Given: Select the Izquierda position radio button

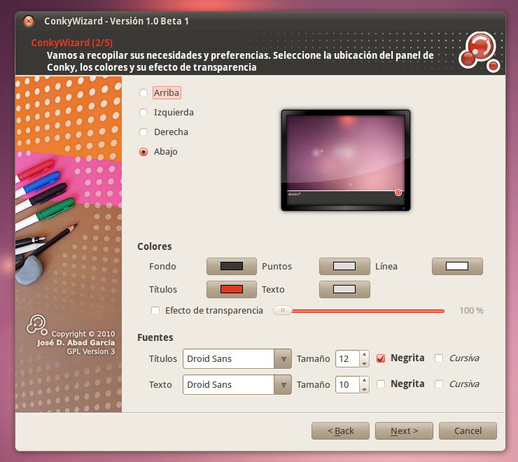Looking at the screenshot, I should (143, 113).
